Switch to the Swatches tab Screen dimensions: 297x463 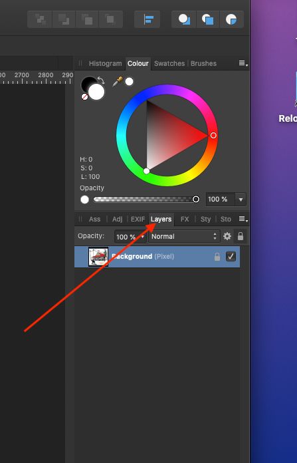[x=169, y=63]
